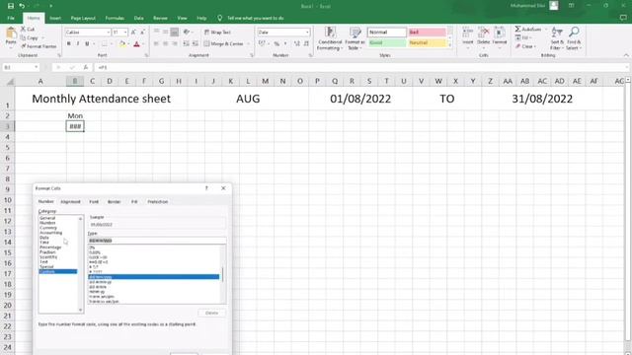Cut the selected cell
This screenshot has height=355, width=632.
[x=28, y=30]
